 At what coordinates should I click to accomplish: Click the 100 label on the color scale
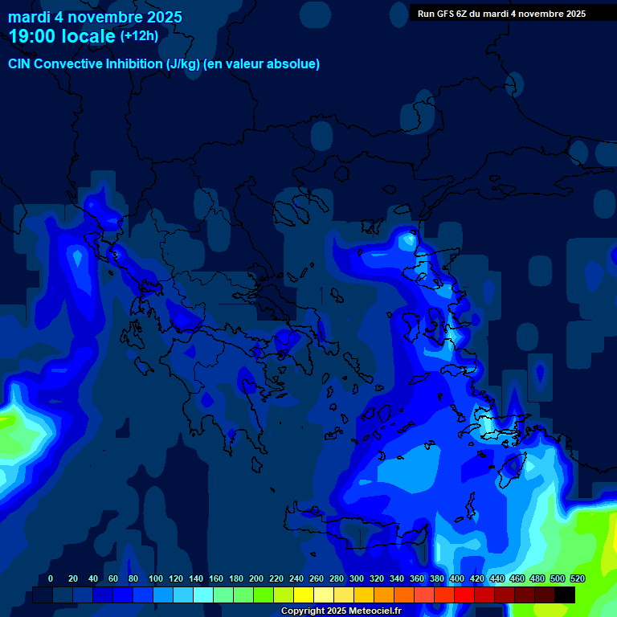(156, 578)
